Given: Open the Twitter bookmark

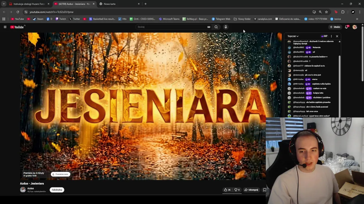Looking at the screenshot, I should coord(75,19).
